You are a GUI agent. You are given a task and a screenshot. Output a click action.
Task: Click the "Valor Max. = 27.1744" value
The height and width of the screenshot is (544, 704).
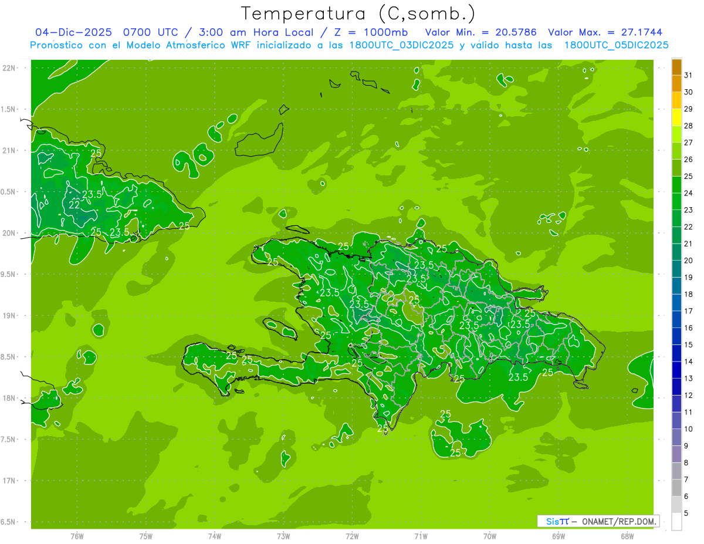coord(606,32)
